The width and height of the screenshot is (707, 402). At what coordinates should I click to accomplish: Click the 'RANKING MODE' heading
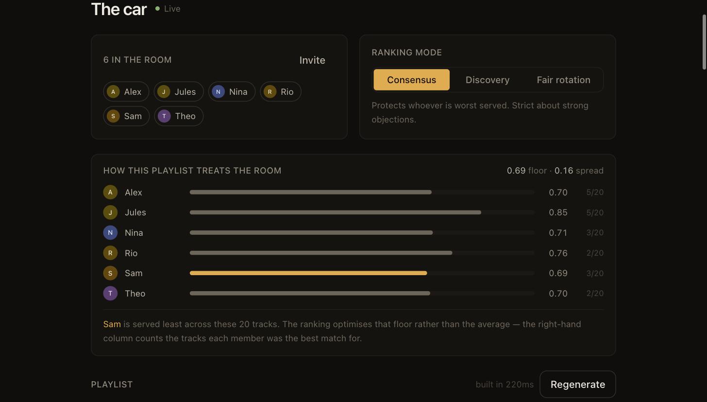pyautogui.click(x=406, y=52)
